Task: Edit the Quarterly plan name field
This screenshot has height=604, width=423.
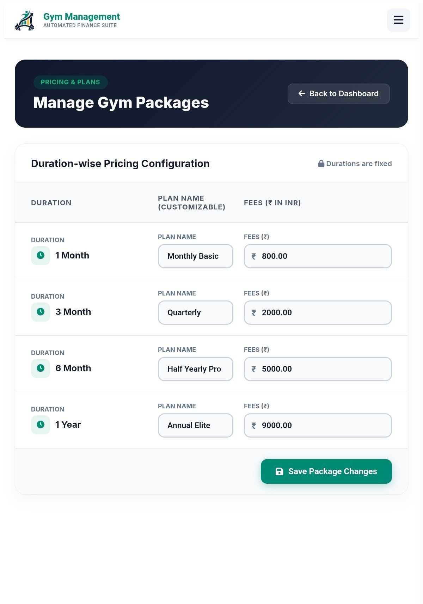Action: 196,312
